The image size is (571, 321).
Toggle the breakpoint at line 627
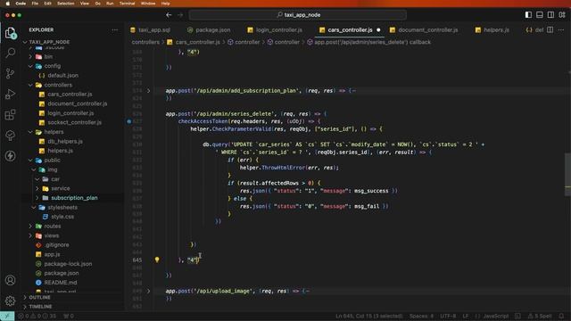pos(128,121)
